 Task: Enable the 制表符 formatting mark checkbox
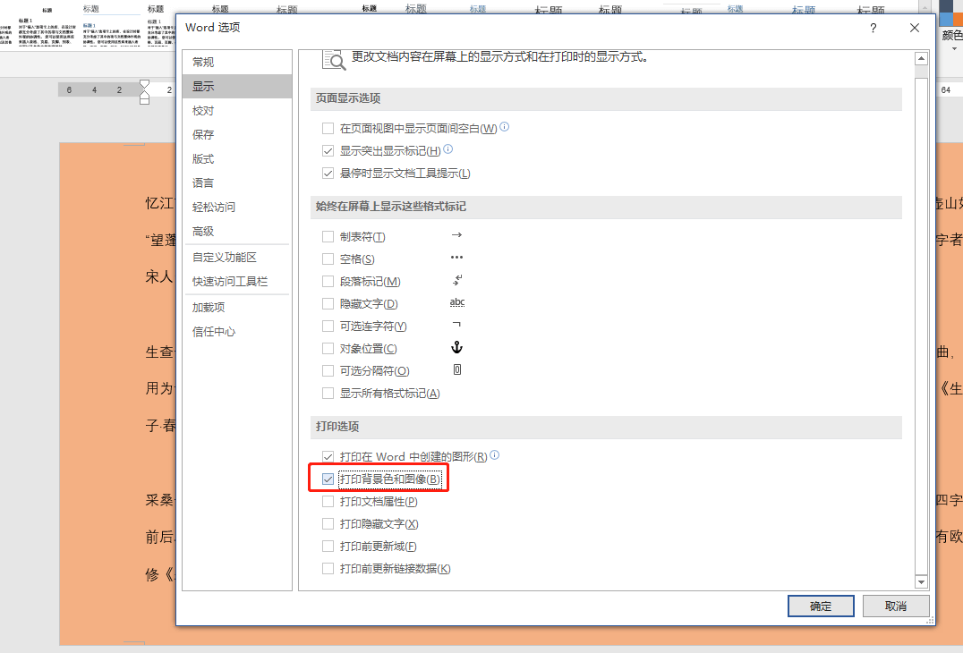tap(328, 235)
